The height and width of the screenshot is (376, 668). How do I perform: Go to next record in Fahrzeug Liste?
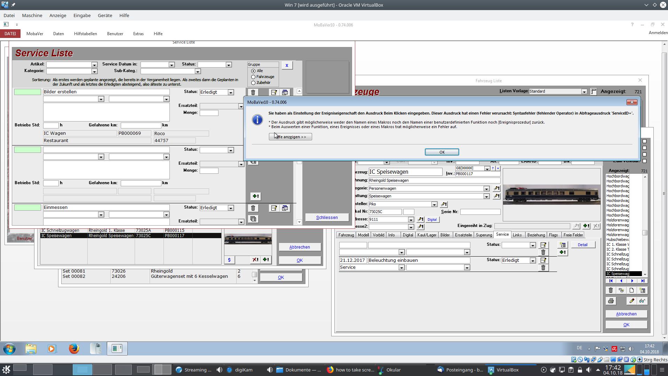[x=632, y=281]
